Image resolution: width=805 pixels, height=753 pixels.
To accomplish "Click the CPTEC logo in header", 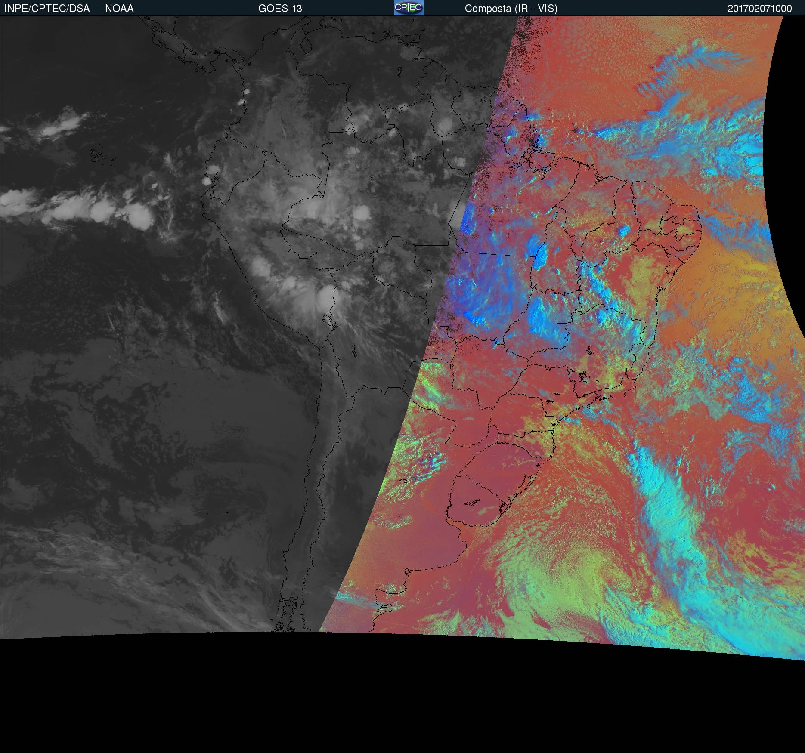I will 409,8.
